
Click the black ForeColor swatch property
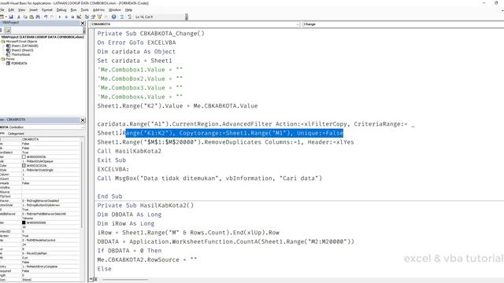[24, 222]
